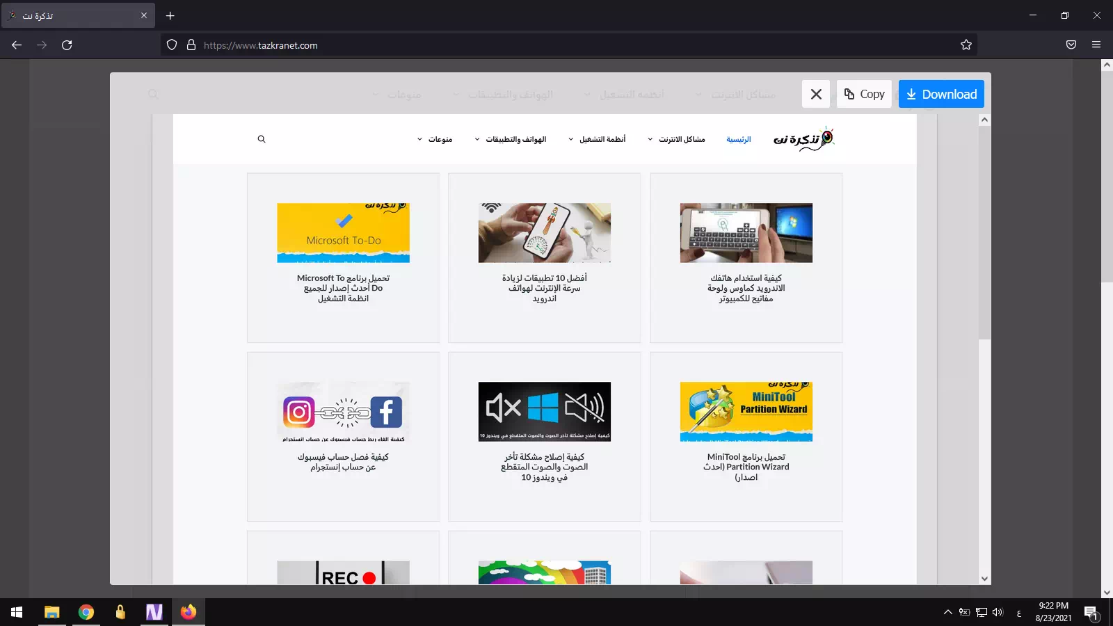Click the تذكرة نت site logo
Screen dimensions: 1113x626
pyautogui.click(x=803, y=139)
